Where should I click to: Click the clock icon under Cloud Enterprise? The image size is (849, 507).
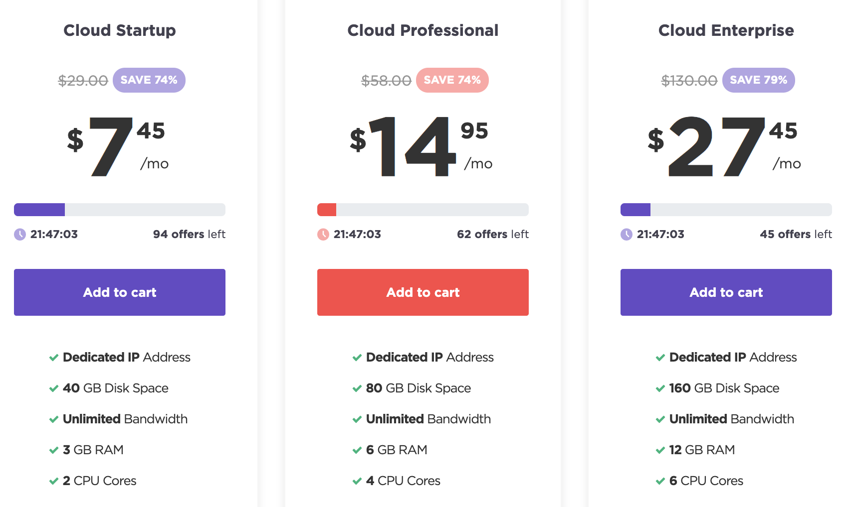(627, 235)
